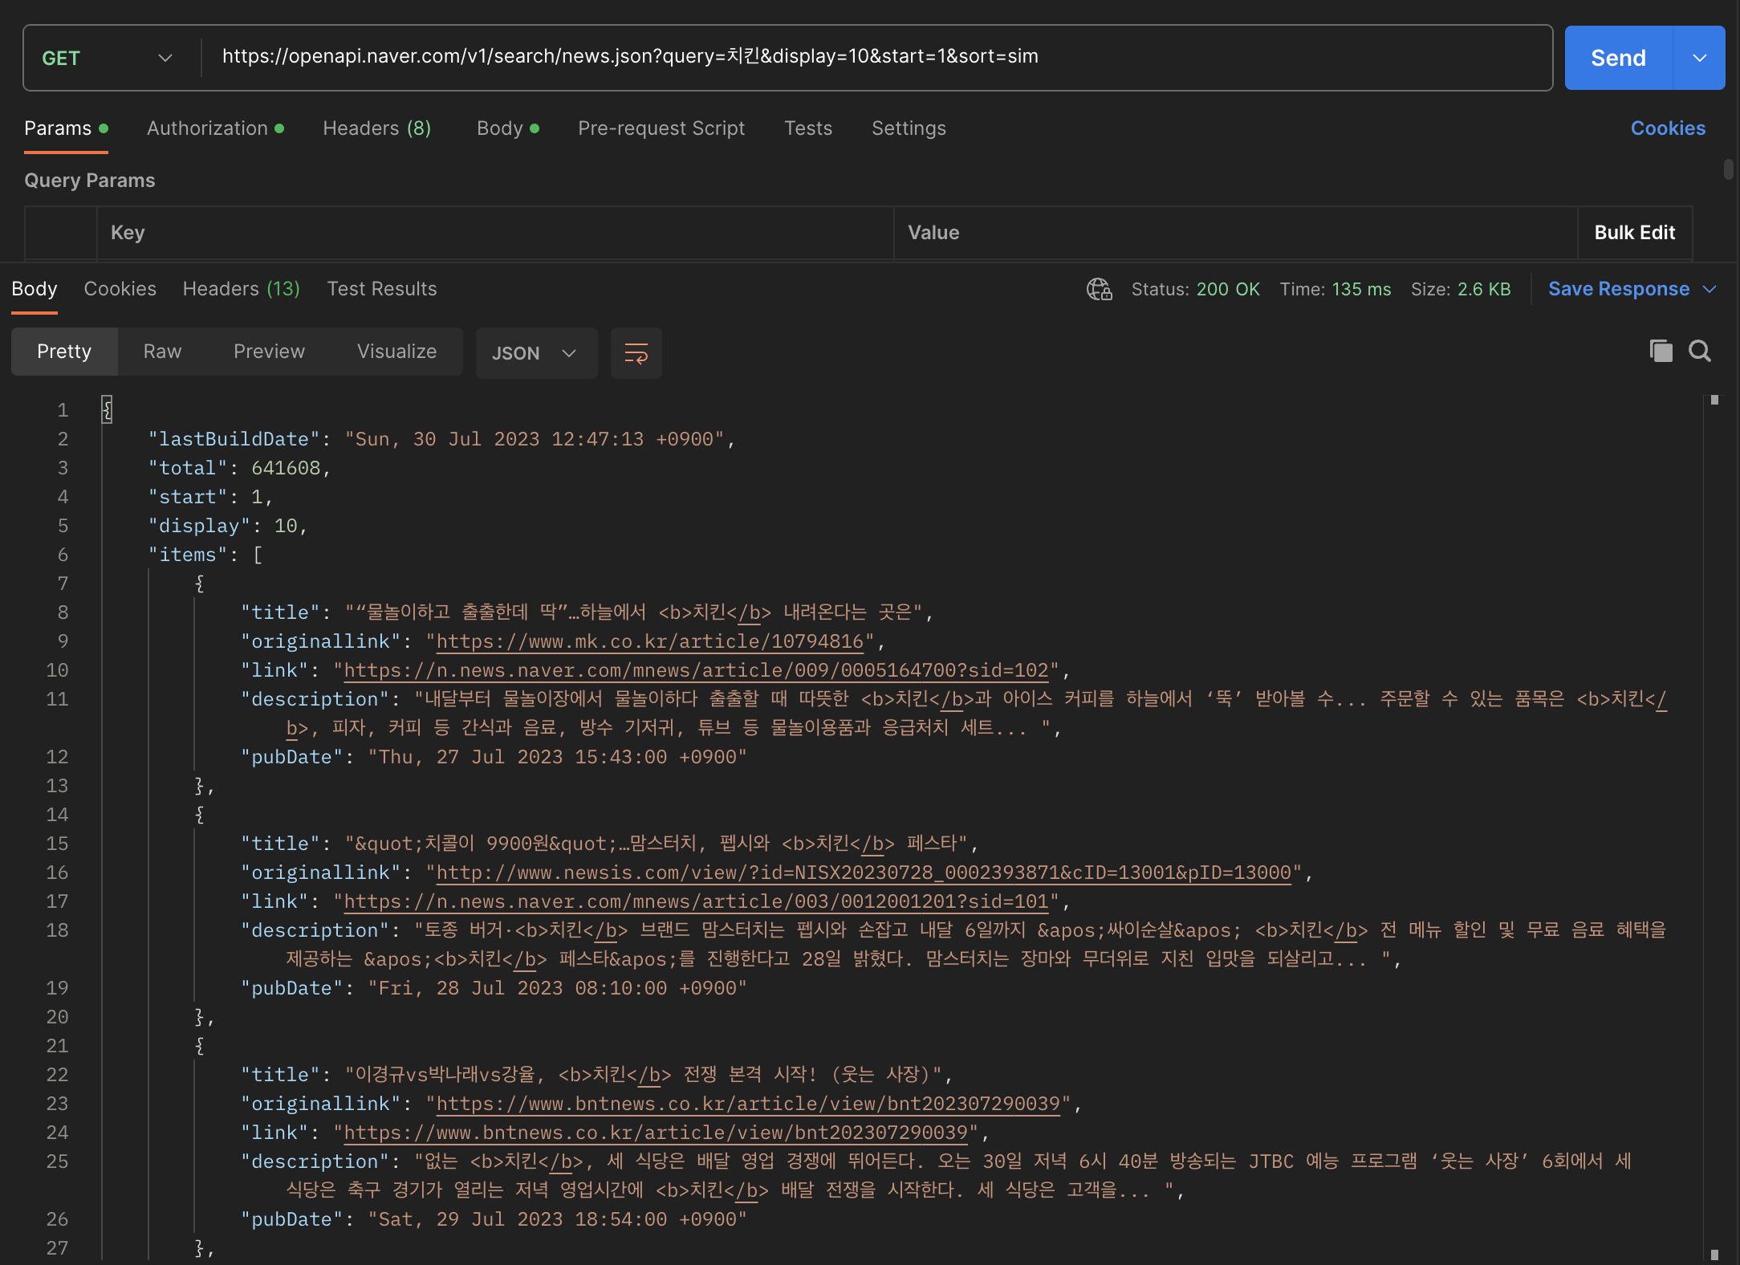Switch to the Params tab
The image size is (1740, 1265).
pyautogui.click(x=66, y=128)
